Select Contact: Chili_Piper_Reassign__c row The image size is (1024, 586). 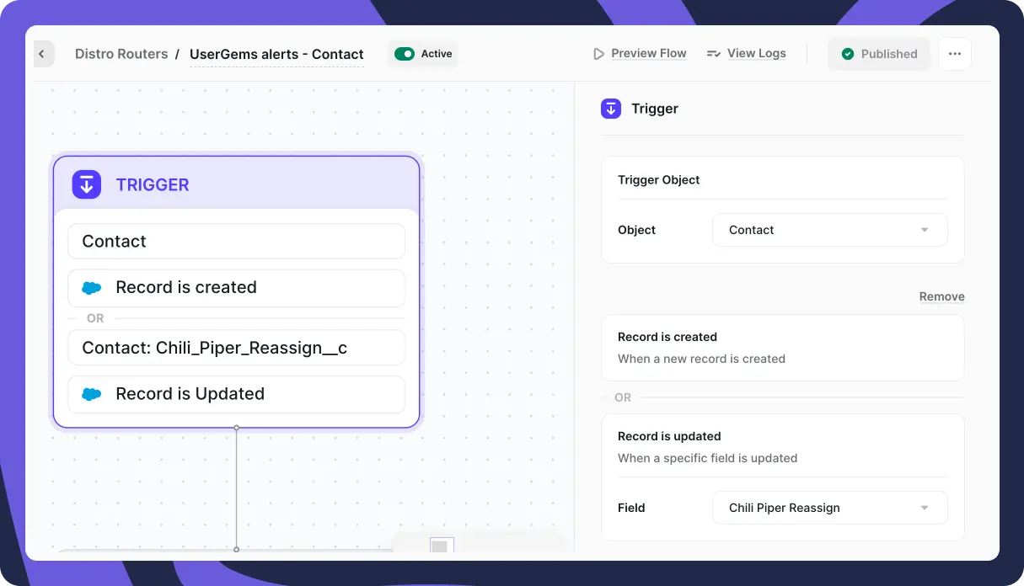tap(236, 348)
